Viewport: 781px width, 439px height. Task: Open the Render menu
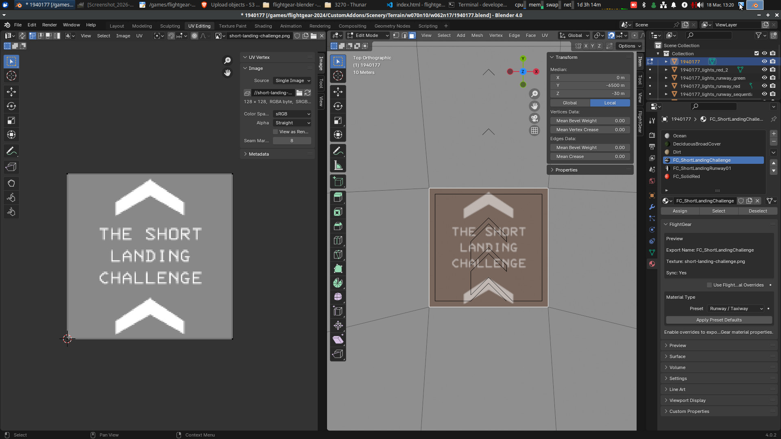[x=49, y=25]
